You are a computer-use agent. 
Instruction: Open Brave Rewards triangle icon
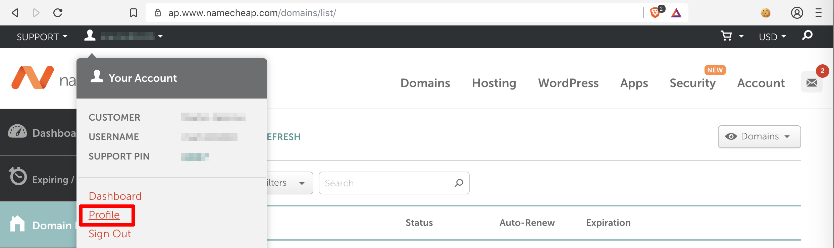point(676,13)
